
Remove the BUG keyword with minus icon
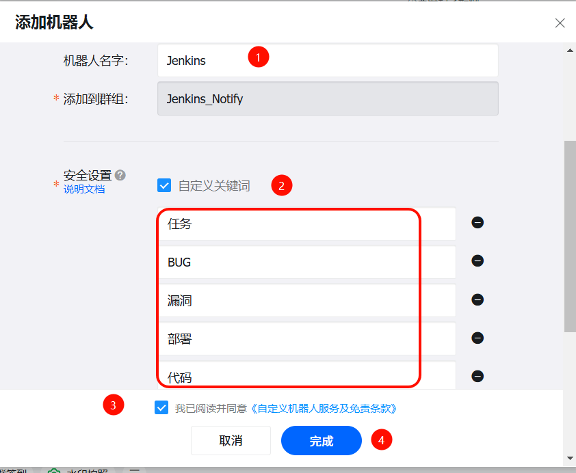pyautogui.click(x=477, y=261)
